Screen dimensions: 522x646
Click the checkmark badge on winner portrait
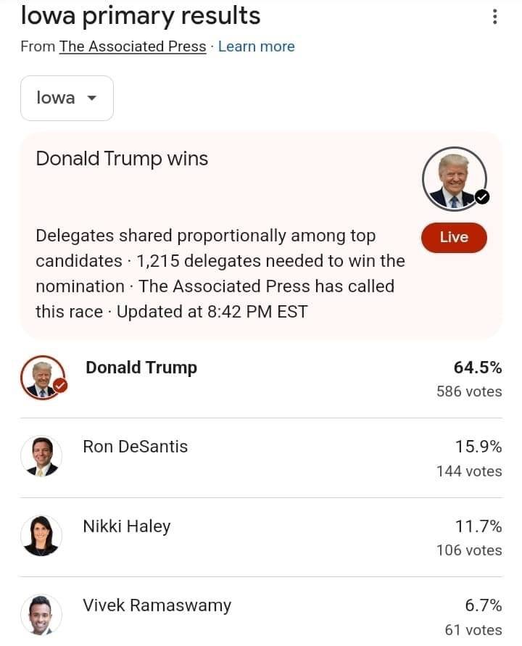click(482, 197)
